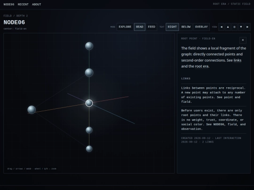Click the 'FIELD / DEPTH 2' breadcrumb

tap(16, 16)
